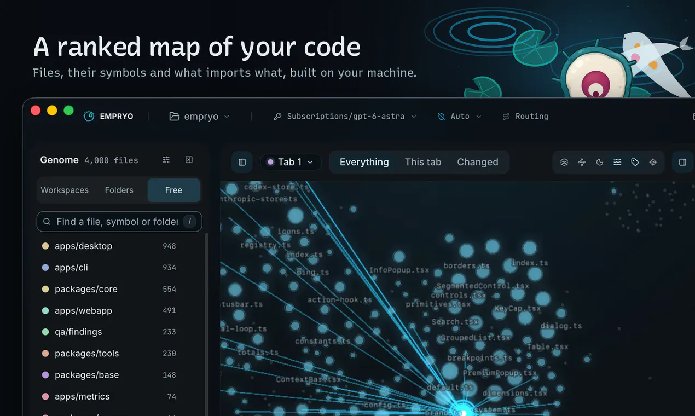Toggle the moon icon in graph toolbar
The height and width of the screenshot is (416, 695).
click(x=600, y=162)
